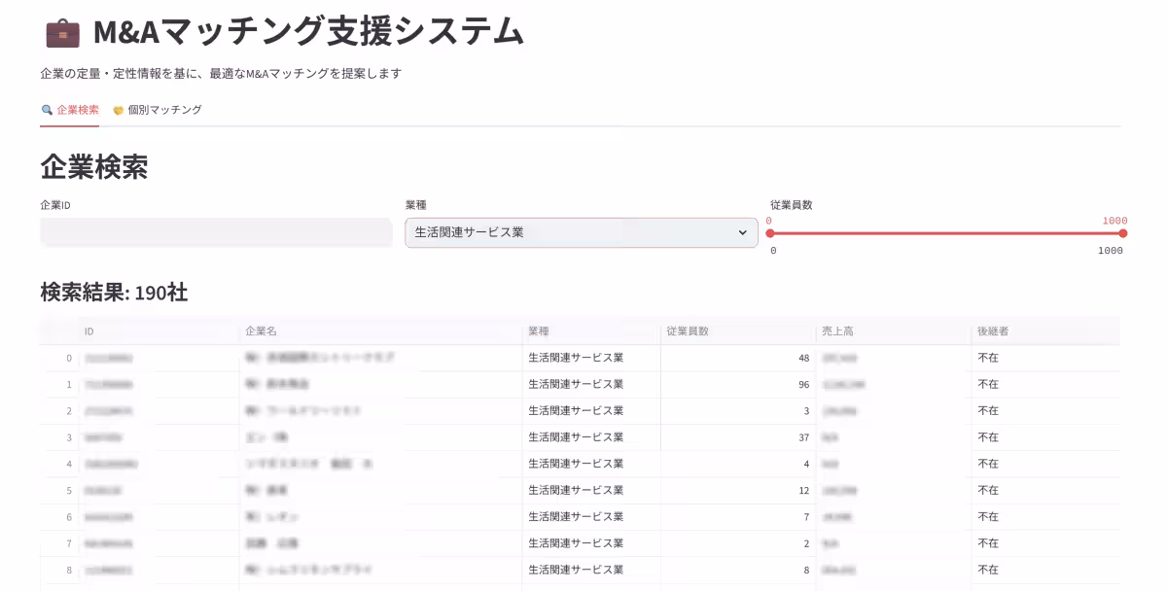Select 生活関連サービス業 in the industry selector
This screenshot has height=591, width=1167.
pos(581,232)
